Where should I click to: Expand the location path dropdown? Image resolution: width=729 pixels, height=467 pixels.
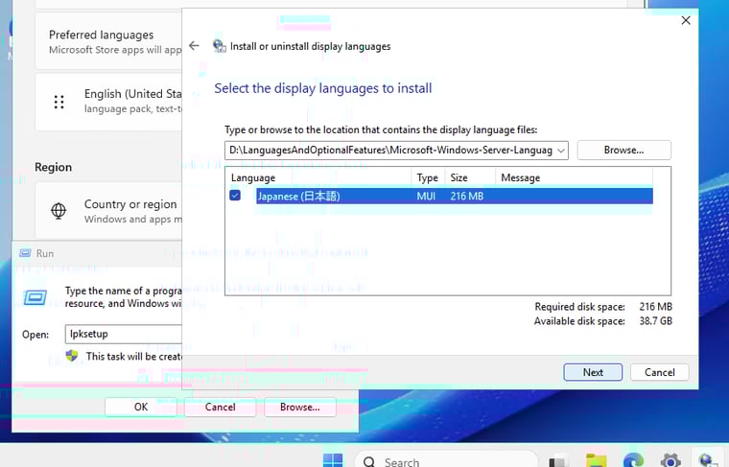(561, 151)
